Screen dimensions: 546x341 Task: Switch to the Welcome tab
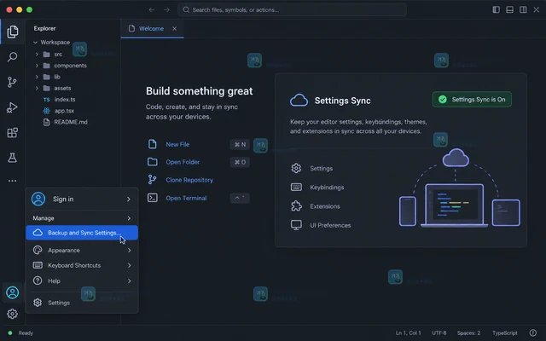(x=152, y=28)
